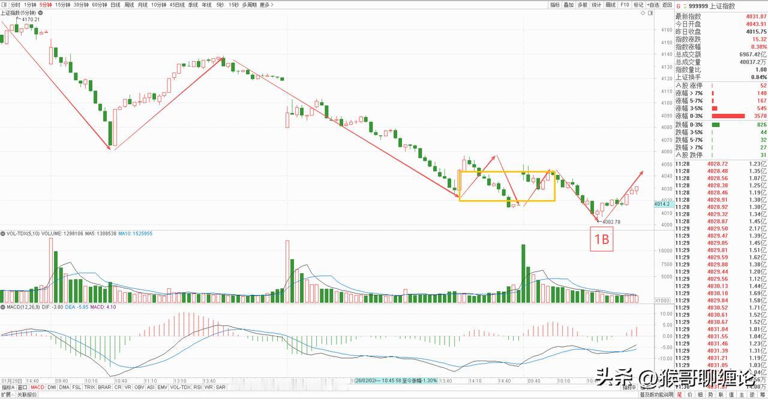Image resolution: width=768 pixels, height=399 pixels.
Task: Click the 扩展 button at bottom left
Action: pos(7,395)
